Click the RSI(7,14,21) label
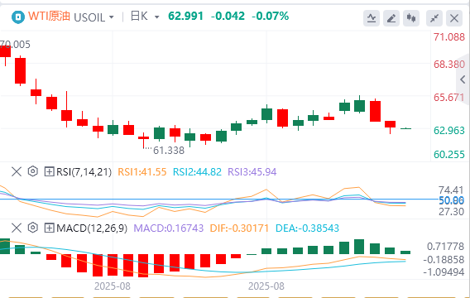The height and width of the screenshot is (298, 470). [x=84, y=172]
